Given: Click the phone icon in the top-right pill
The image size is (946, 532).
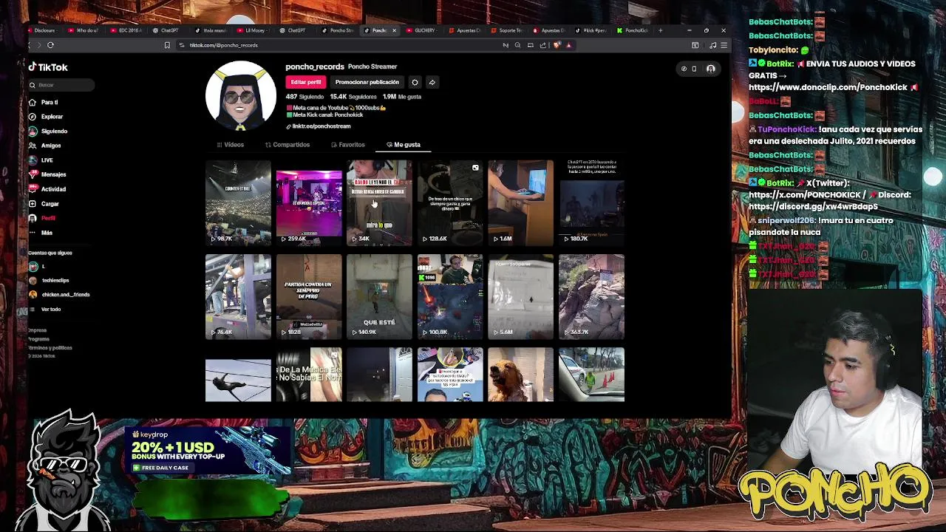Looking at the screenshot, I should [694, 69].
